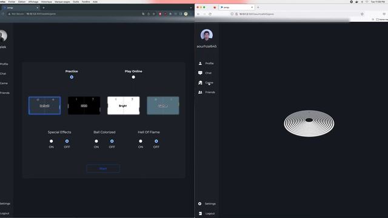Select Practice mode radio button
The image size is (388, 218).
pyautogui.click(x=72, y=77)
